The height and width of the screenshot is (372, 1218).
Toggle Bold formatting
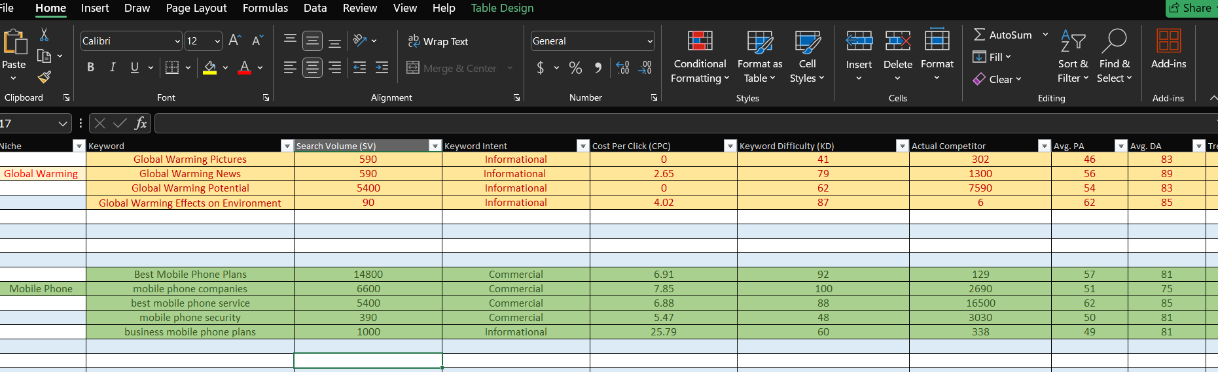[x=90, y=67]
